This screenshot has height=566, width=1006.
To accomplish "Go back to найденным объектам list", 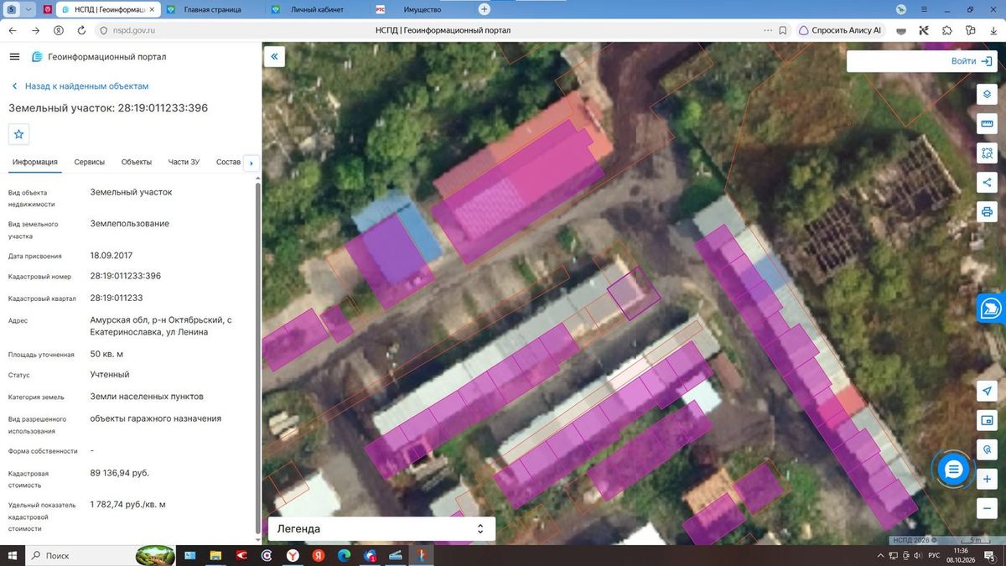I will [x=80, y=86].
